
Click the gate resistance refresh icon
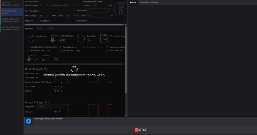[x=78, y=5]
